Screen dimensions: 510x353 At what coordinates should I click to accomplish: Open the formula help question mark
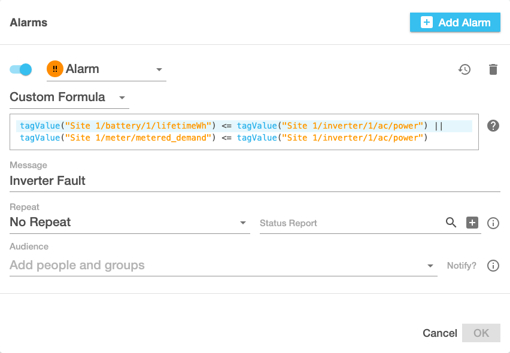click(x=493, y=126)
